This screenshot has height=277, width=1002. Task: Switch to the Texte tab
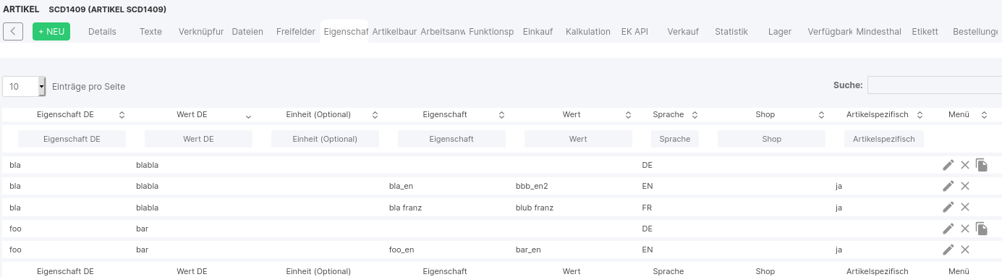[x=150, y=32]
